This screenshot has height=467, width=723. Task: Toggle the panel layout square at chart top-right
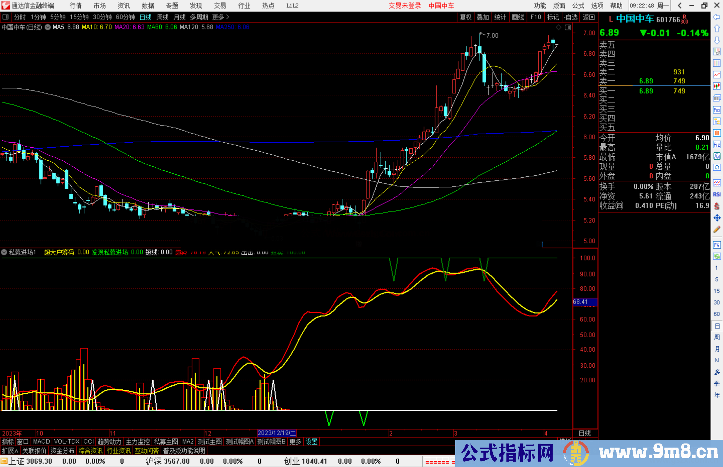click(568, 27)
